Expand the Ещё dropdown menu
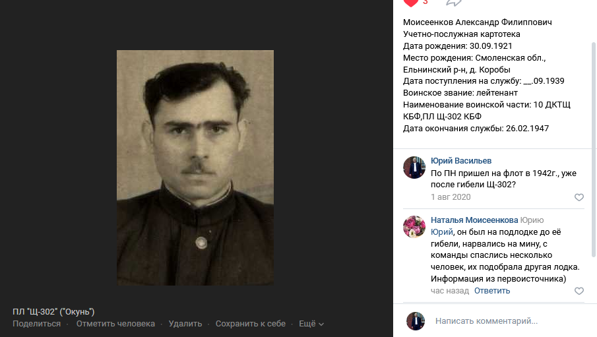The width and height of the screenshot is (597, 337). (x=311, y=324)
